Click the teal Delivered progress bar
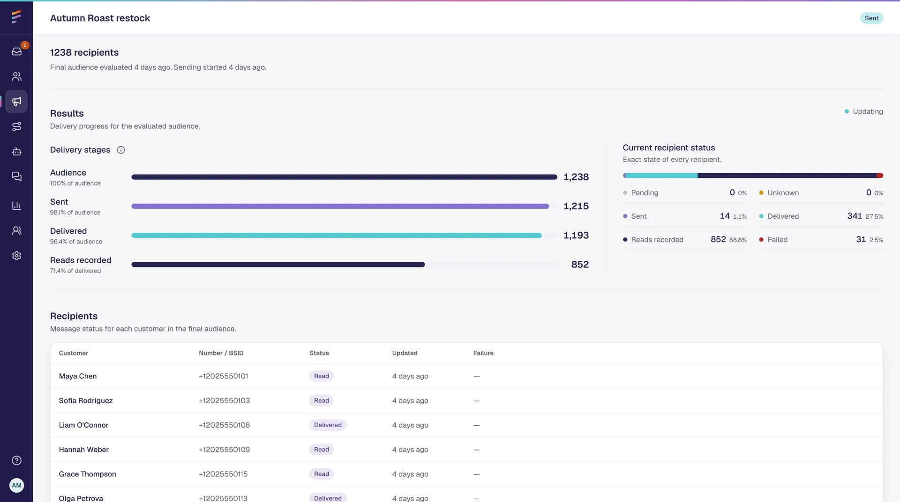Viewport: 900px width, 502px height. (337, 236)
